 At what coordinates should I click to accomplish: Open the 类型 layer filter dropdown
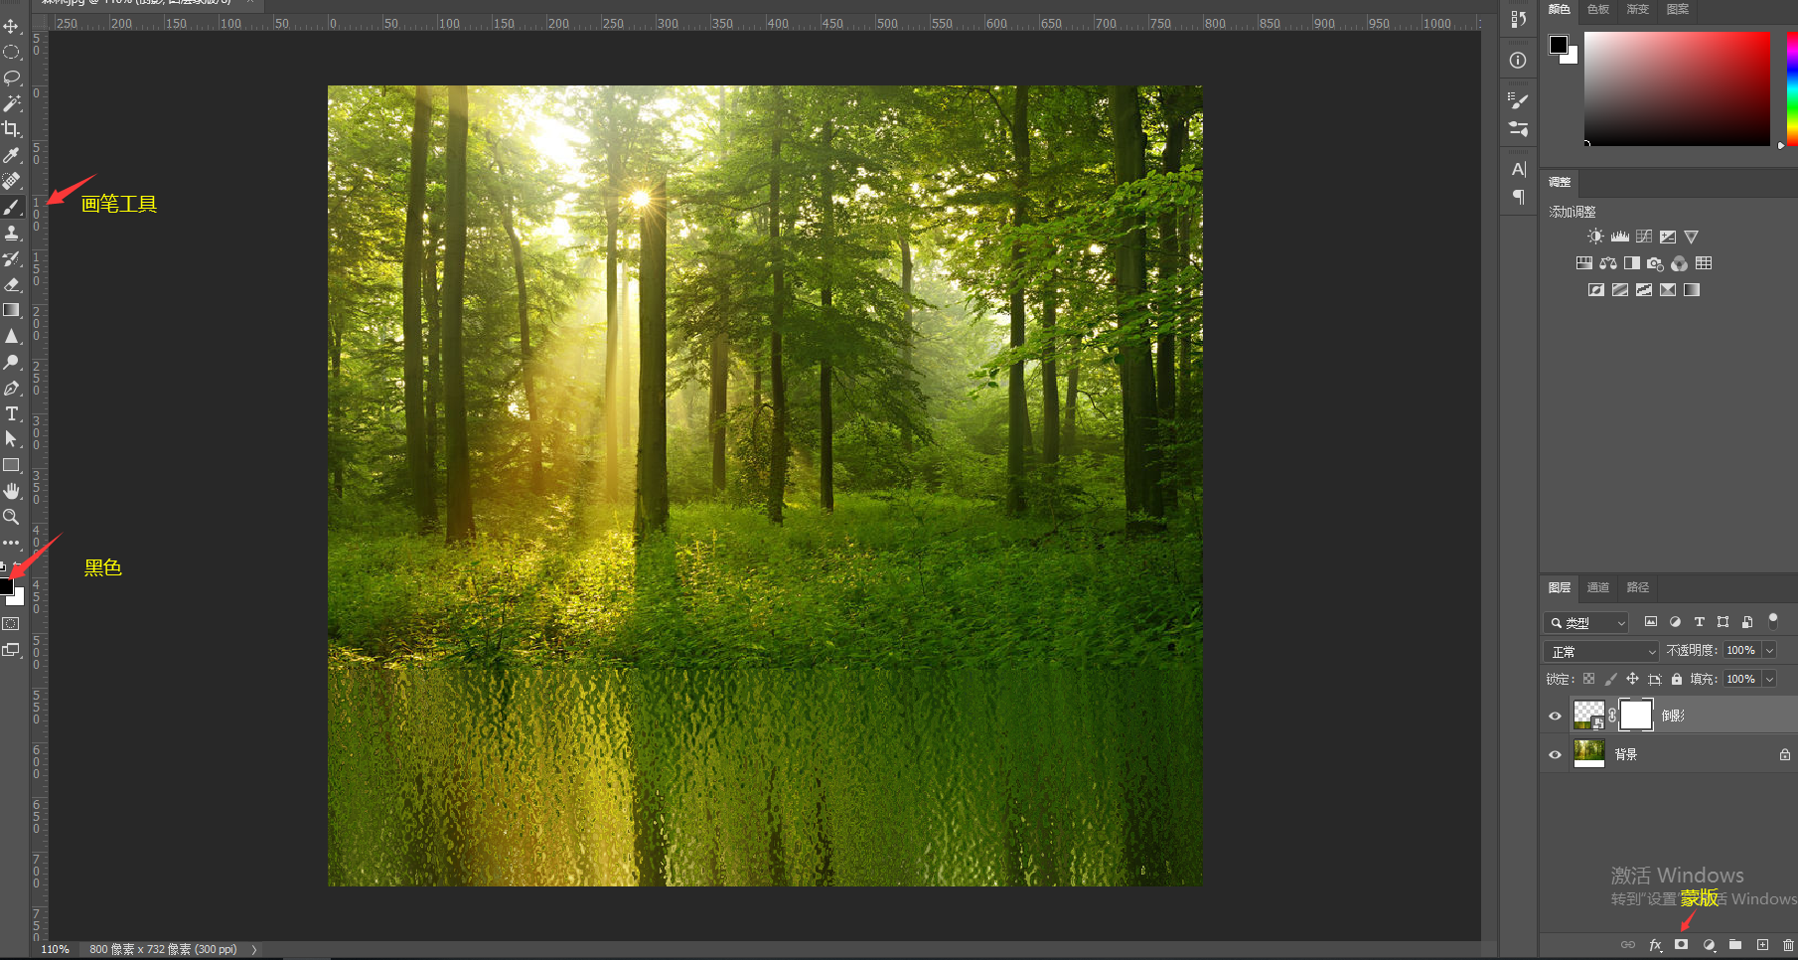1586,623
